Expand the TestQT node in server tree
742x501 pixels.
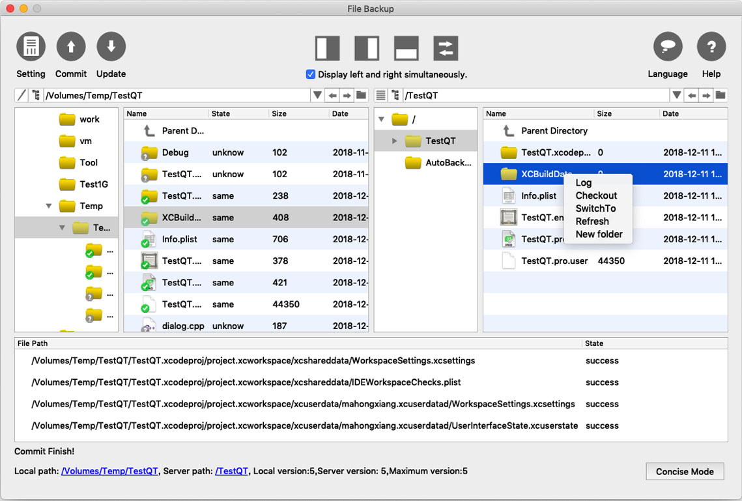point(395,141)
